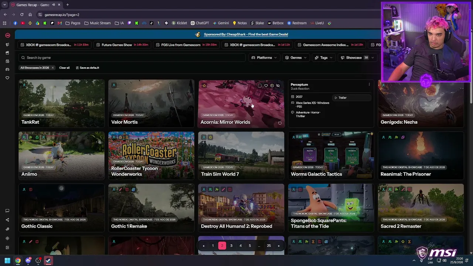Screen dimensions: 473x266
Task: Open the Platforms filter dropdown
Action: click(x=264, y=58)
